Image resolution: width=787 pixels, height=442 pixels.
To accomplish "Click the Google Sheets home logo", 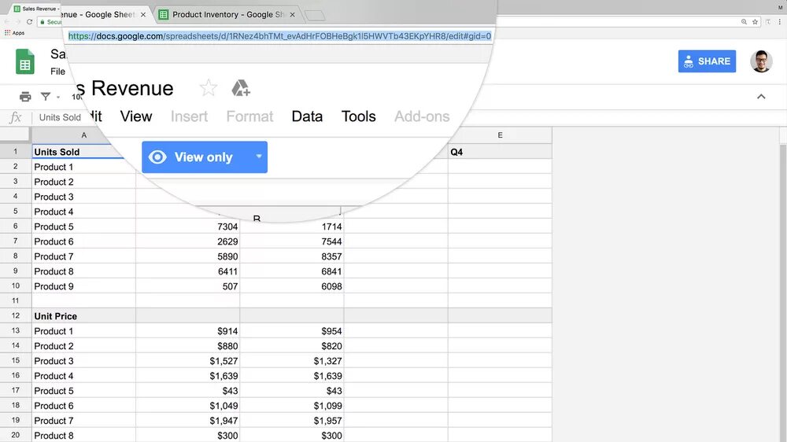I will coord(24,61).
